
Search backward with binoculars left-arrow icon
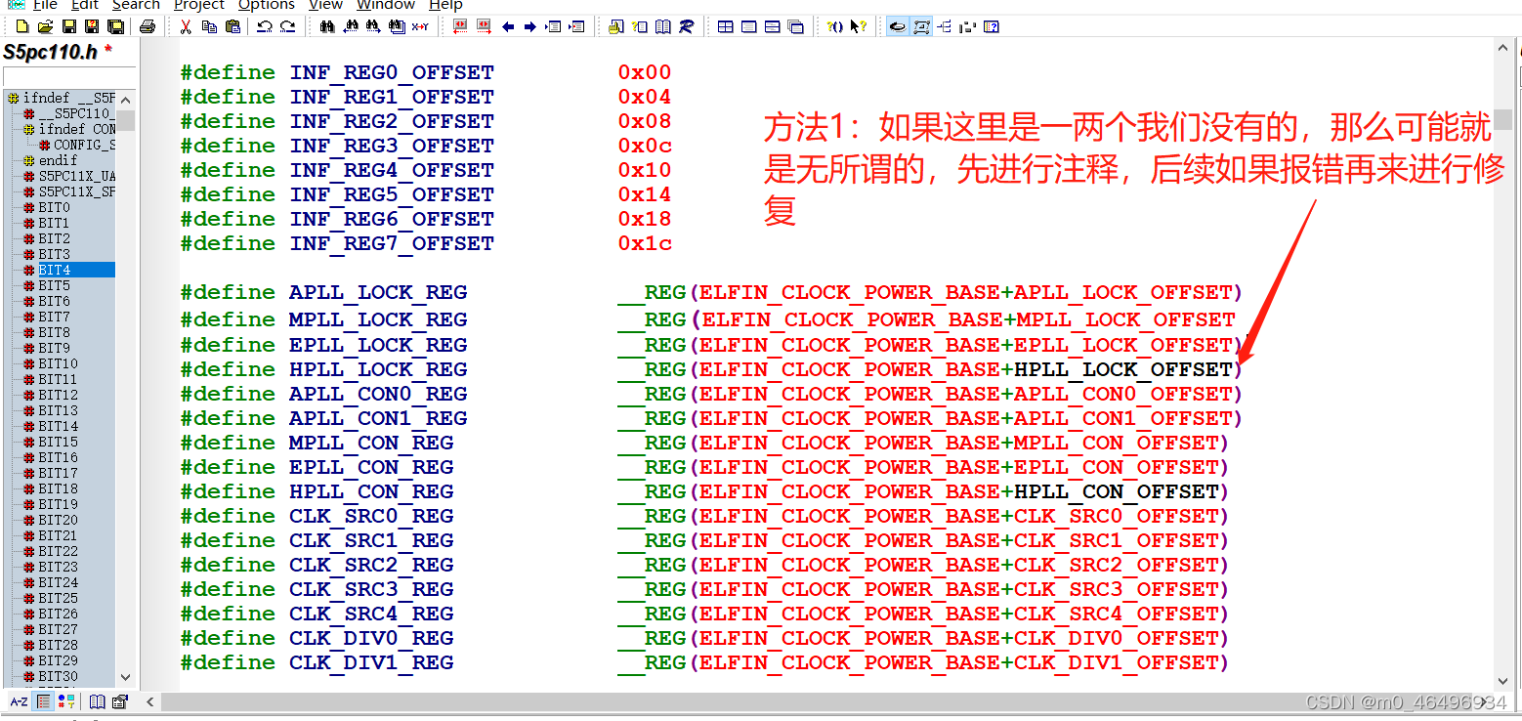(x=351, y=26)
